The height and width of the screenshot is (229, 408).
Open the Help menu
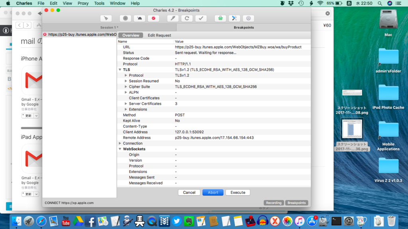tap(135, 3)
